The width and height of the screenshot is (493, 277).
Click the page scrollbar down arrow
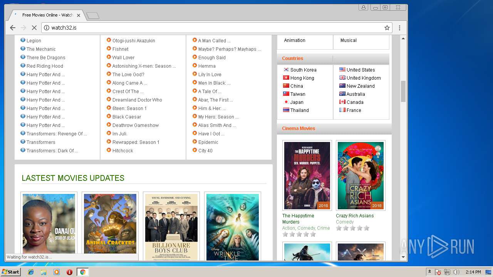click(403, 257)
